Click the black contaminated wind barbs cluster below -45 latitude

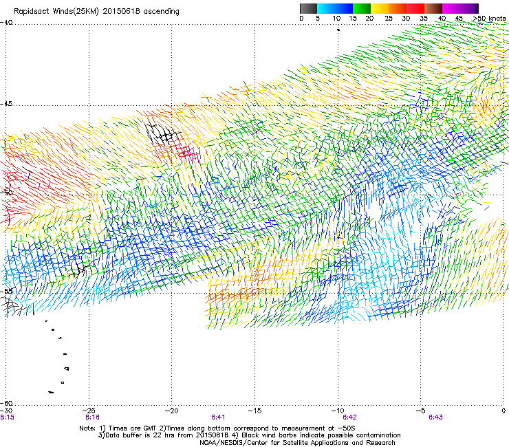pyautogui.click(x=162, y=133)
